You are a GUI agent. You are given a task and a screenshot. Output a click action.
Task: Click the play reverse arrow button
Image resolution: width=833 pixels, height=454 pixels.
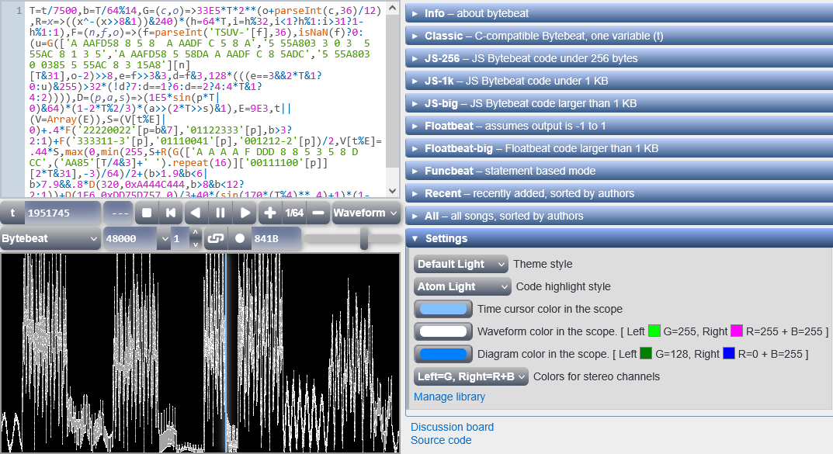tap(195, 213)
